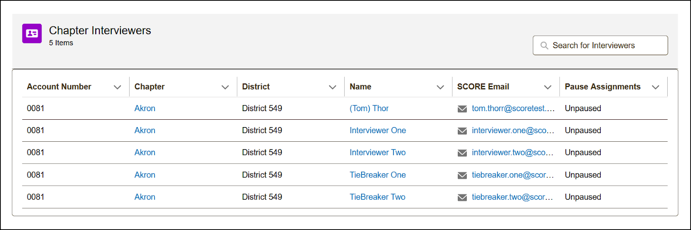This screenshot has height=230, width=691.
Task: Click the purple Chapter Interviewers contact card icon
Action: [x=32, y=34]
